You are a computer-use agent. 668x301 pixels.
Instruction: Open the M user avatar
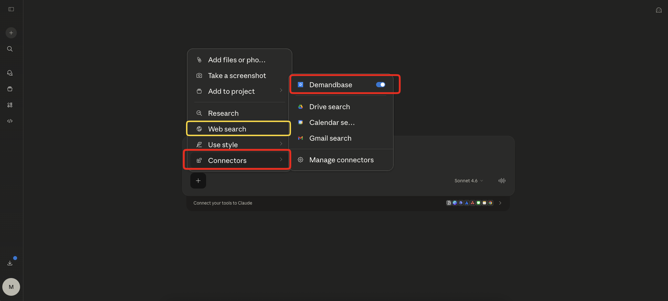tap(11, 287)
